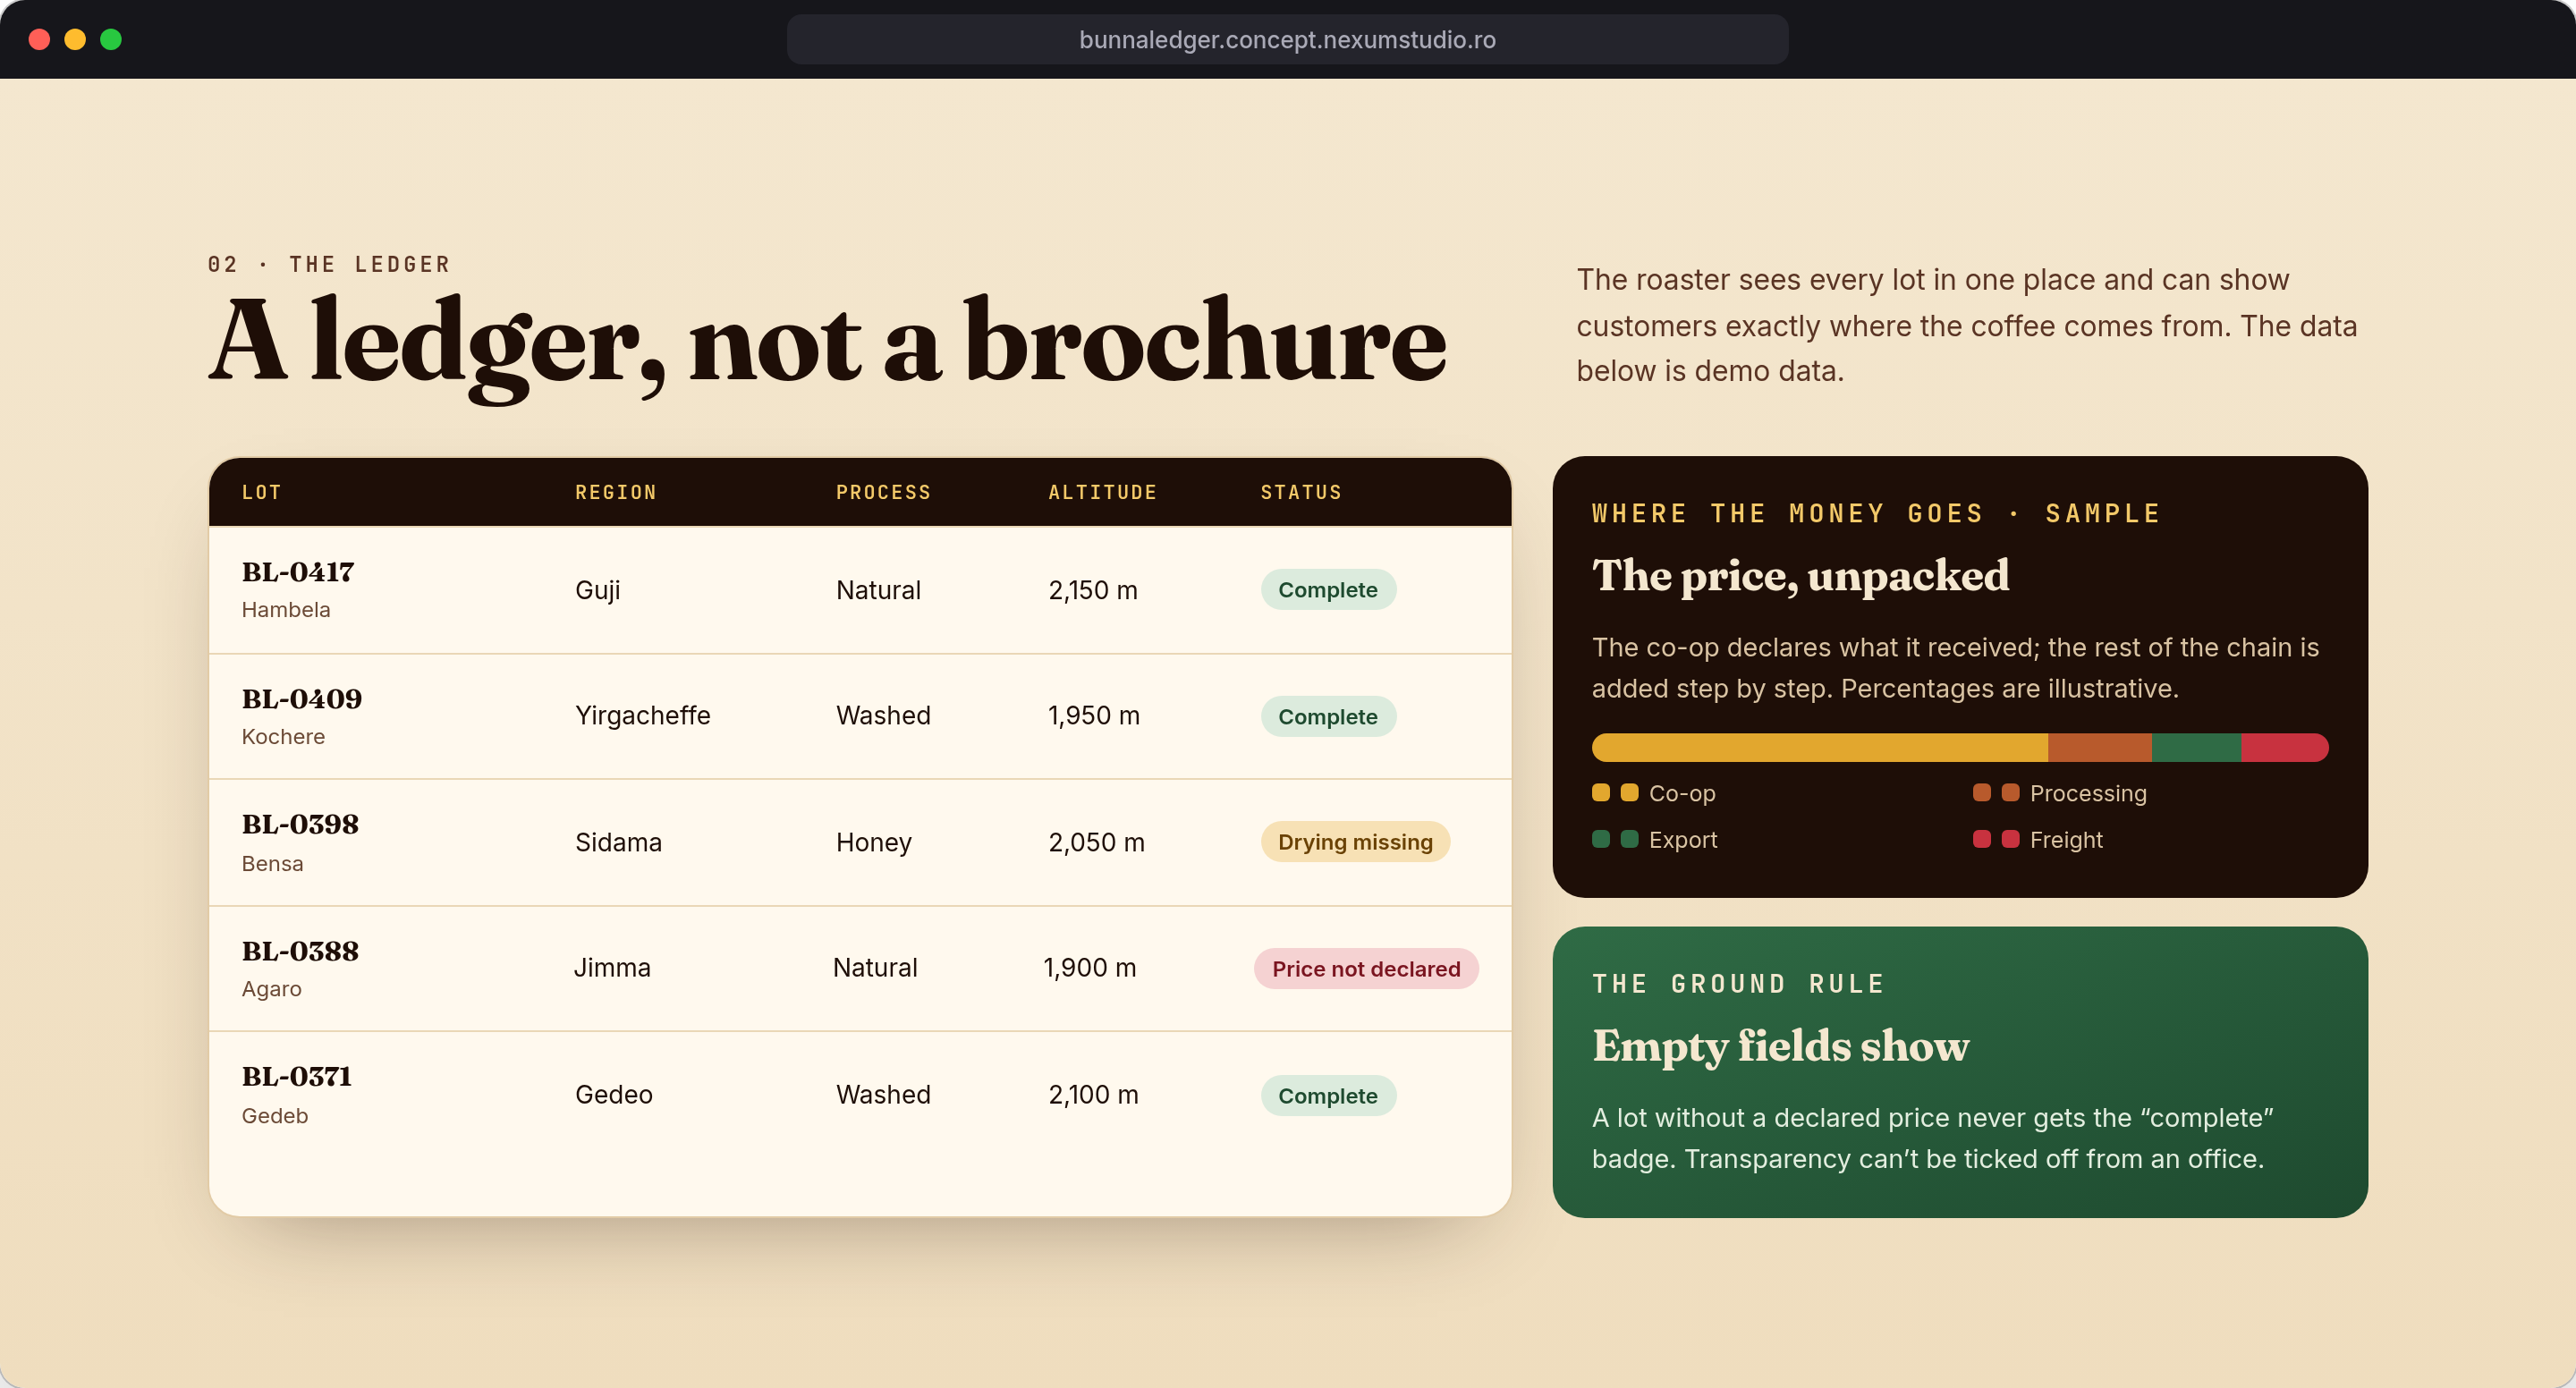Viewport: 2576px width, 1388px height.
Task: Click the Yirgacheffe region cell
Action: point(642,716)
